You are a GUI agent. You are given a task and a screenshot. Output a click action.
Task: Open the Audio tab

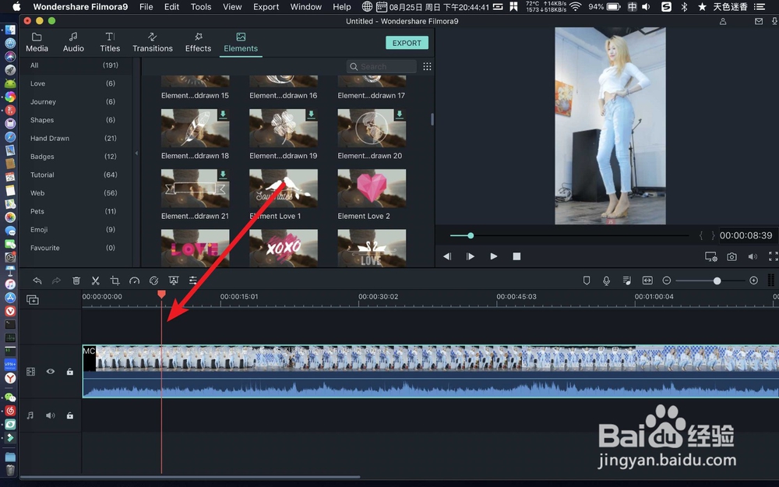pyautogui.click(x=73, y=42)
